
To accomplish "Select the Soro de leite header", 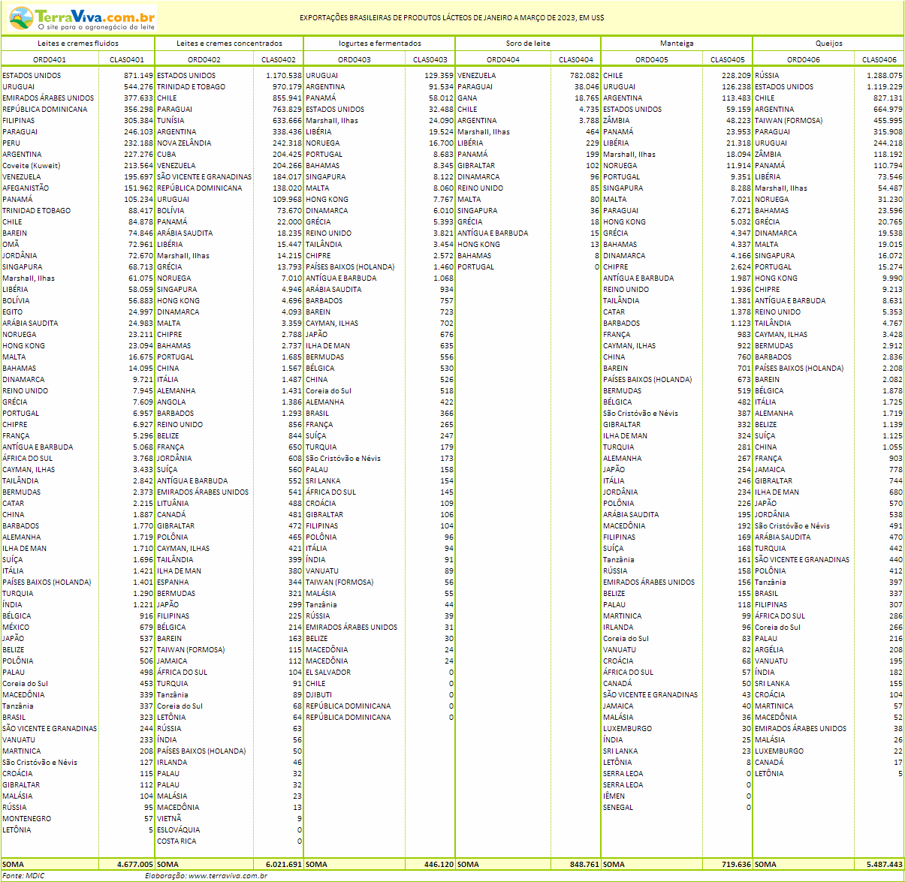I will 528,44.
